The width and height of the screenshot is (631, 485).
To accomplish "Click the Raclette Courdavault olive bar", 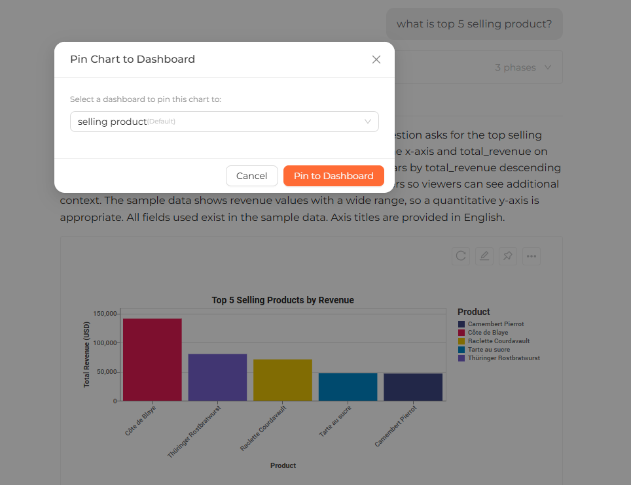I will click(283, 380).
